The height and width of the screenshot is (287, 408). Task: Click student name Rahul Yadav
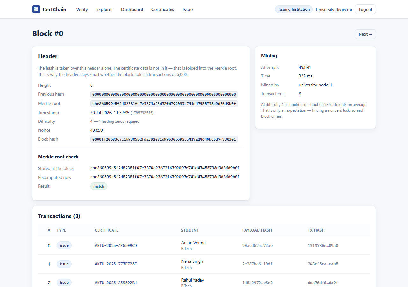pos(193,280)
